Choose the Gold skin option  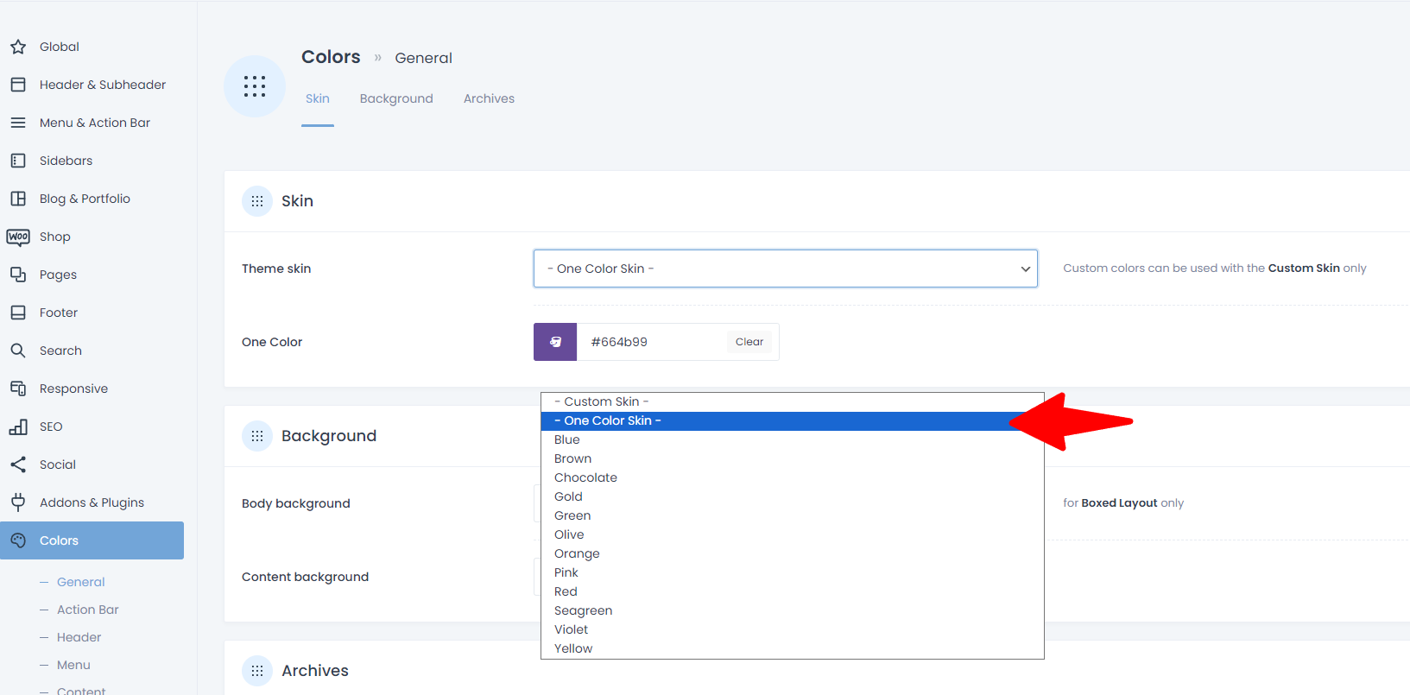[x=792, y=496]
